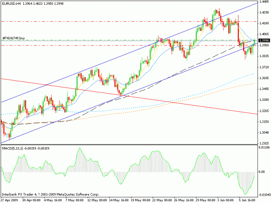Click the 19 May 08:00 date label
Image resolution: width=271 pixels, height=203 pixels.
[140, 200]
